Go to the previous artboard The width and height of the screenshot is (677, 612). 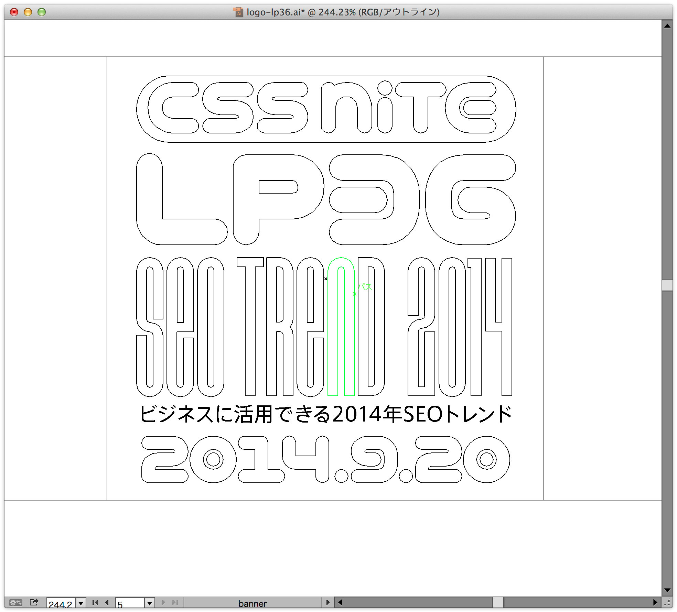[107, 602]
